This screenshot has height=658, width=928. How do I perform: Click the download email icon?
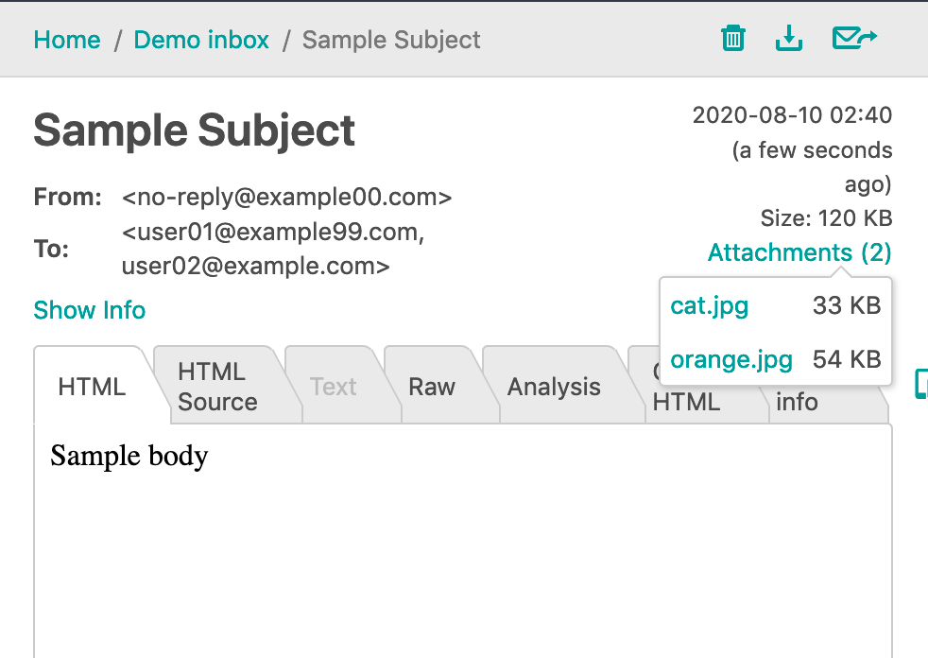(788, 39)
